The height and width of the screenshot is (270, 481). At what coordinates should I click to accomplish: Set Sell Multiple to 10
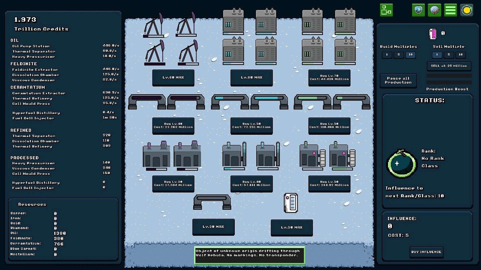click(x=460, y=55)
